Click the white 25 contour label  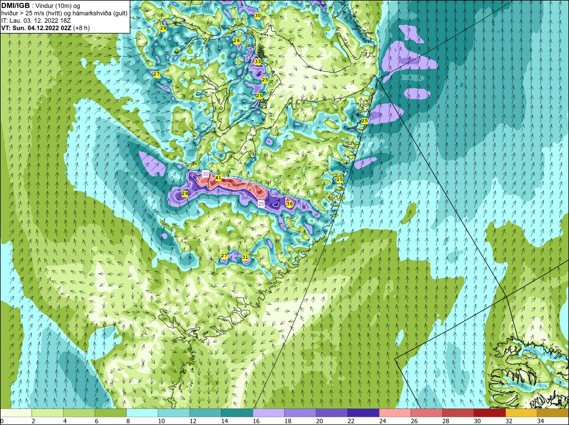coord(261,204)
